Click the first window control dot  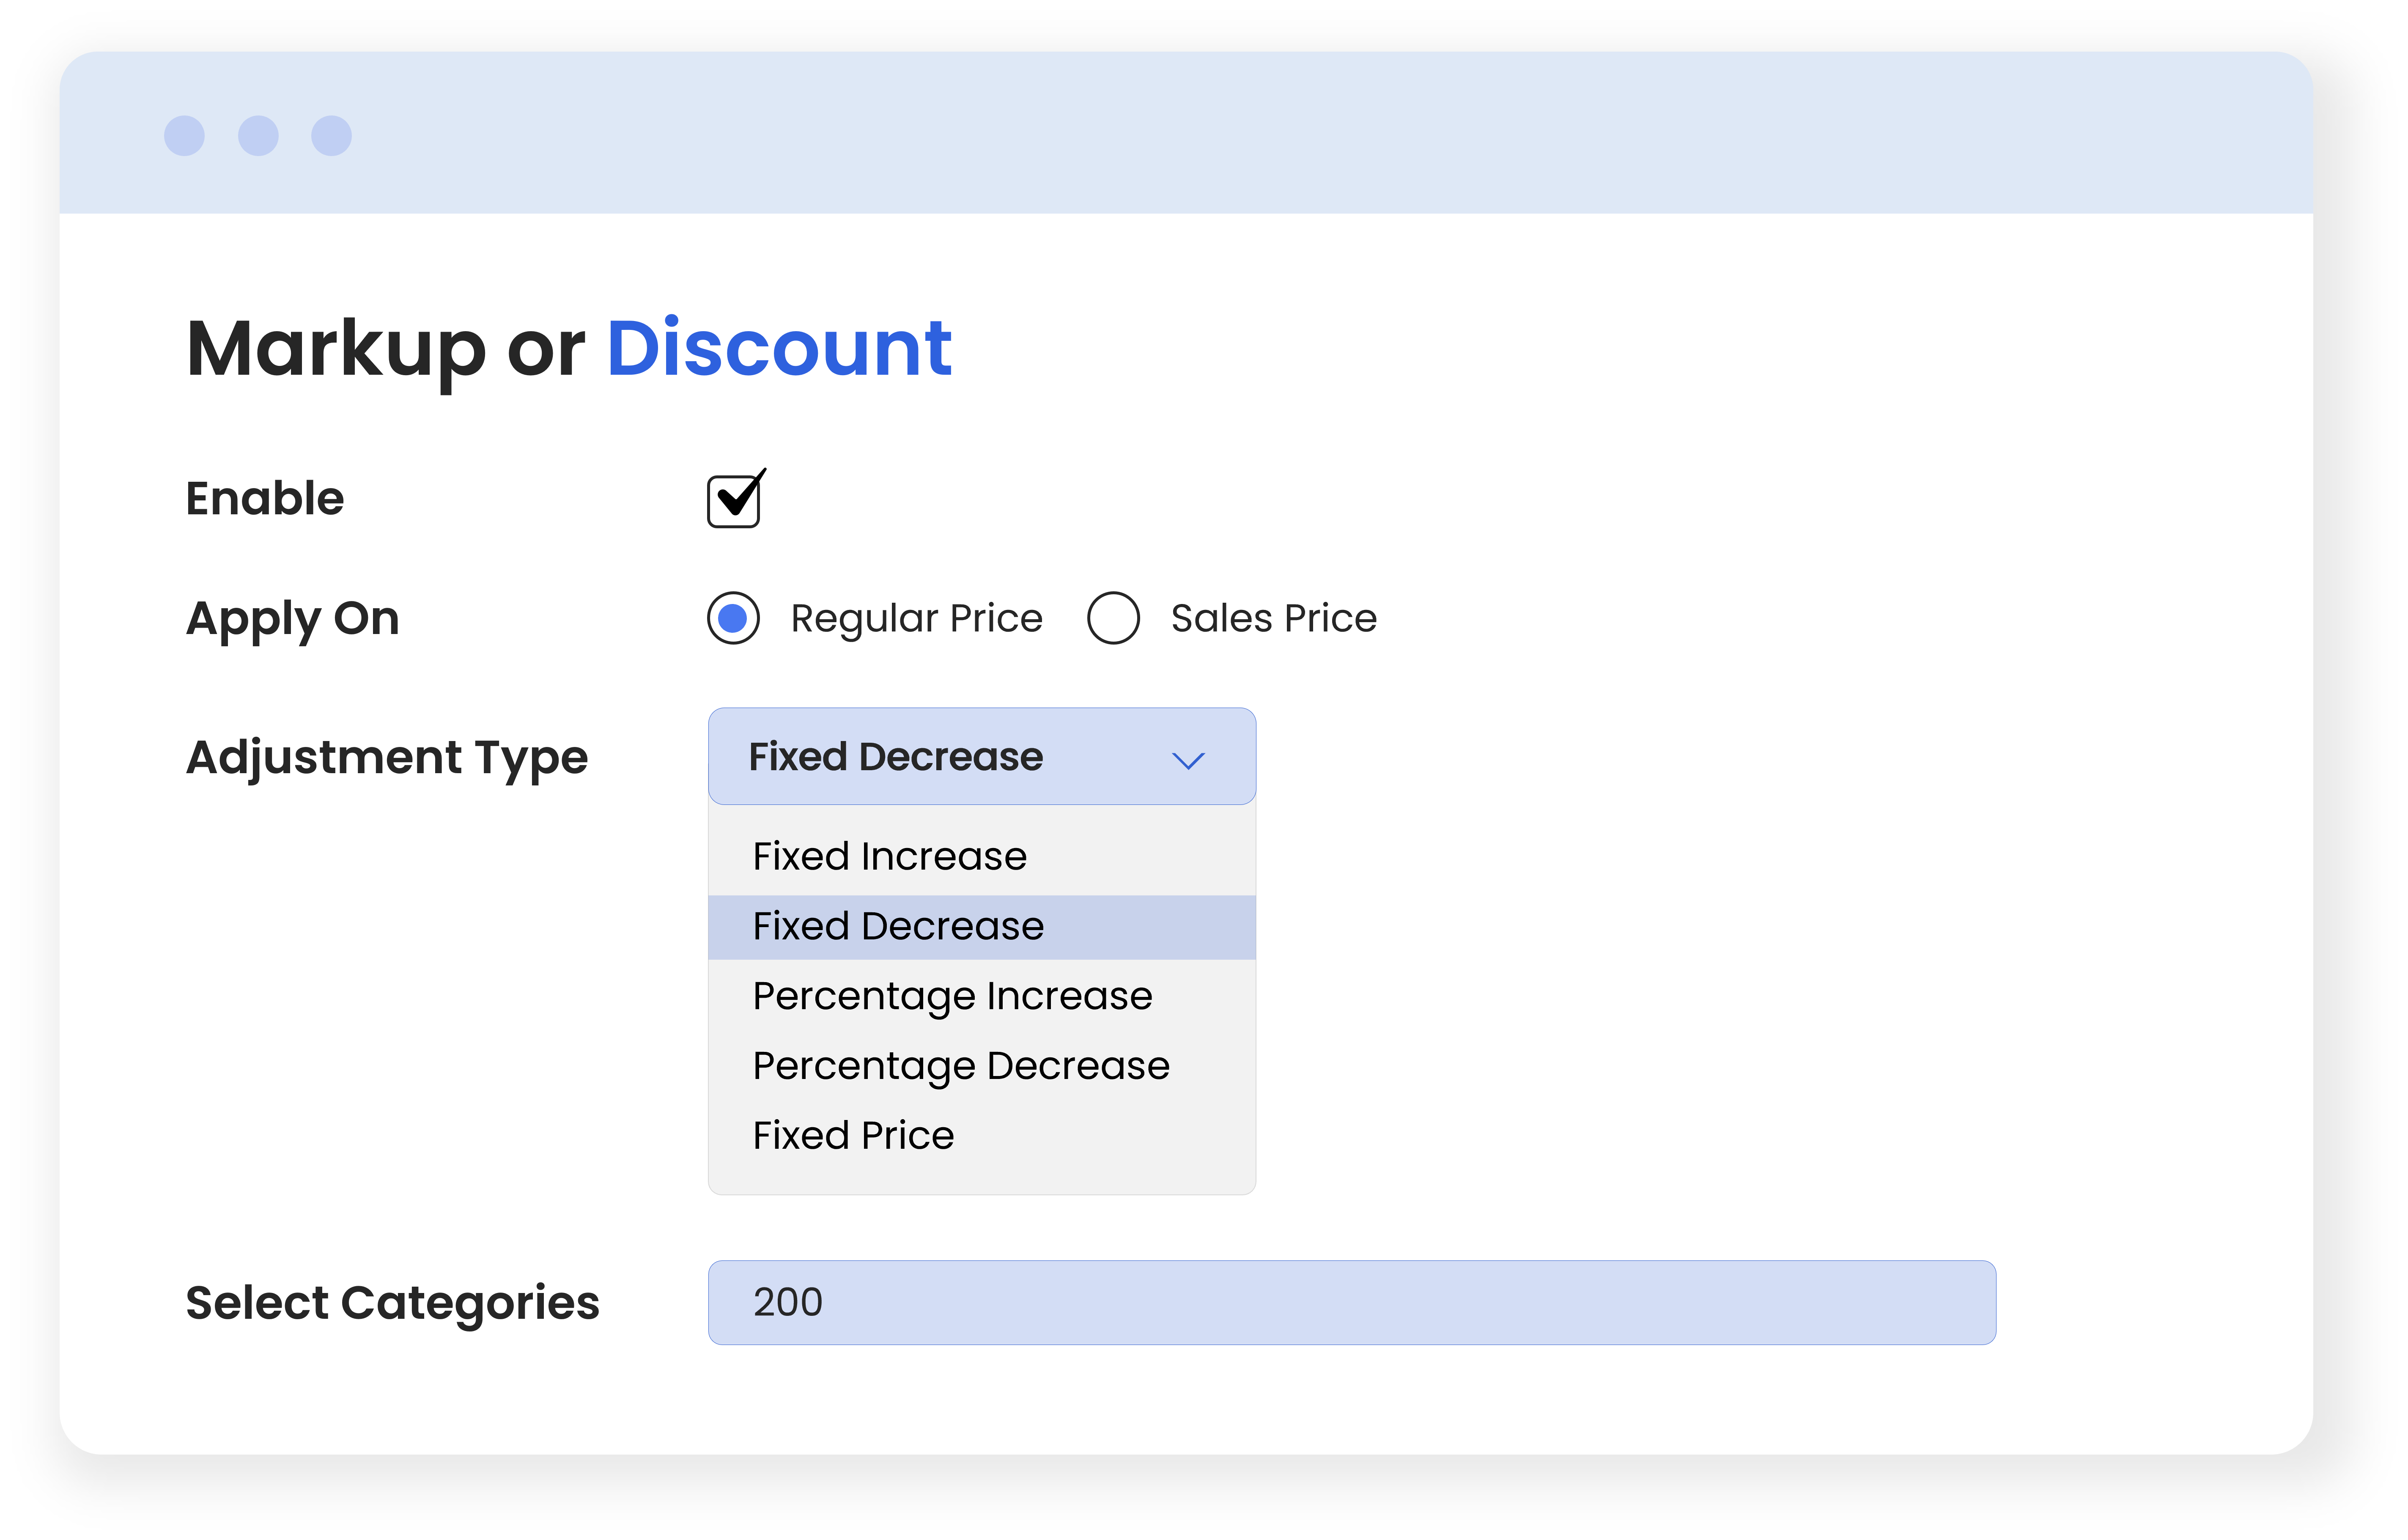pyautogui.click(x=184, y=136)
